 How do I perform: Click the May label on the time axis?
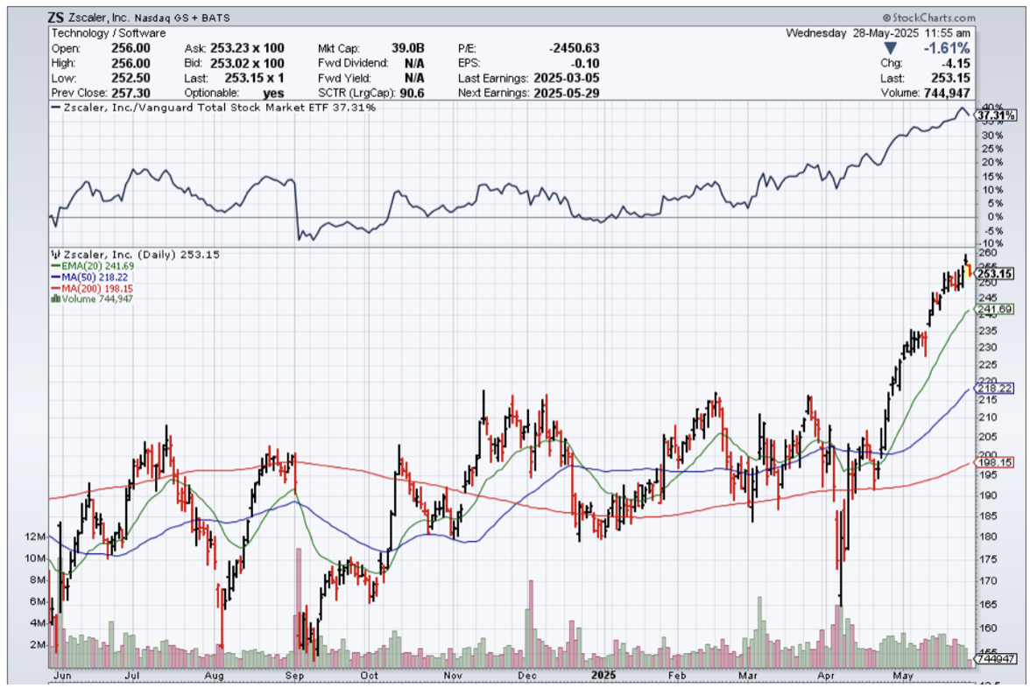[901, 676]
